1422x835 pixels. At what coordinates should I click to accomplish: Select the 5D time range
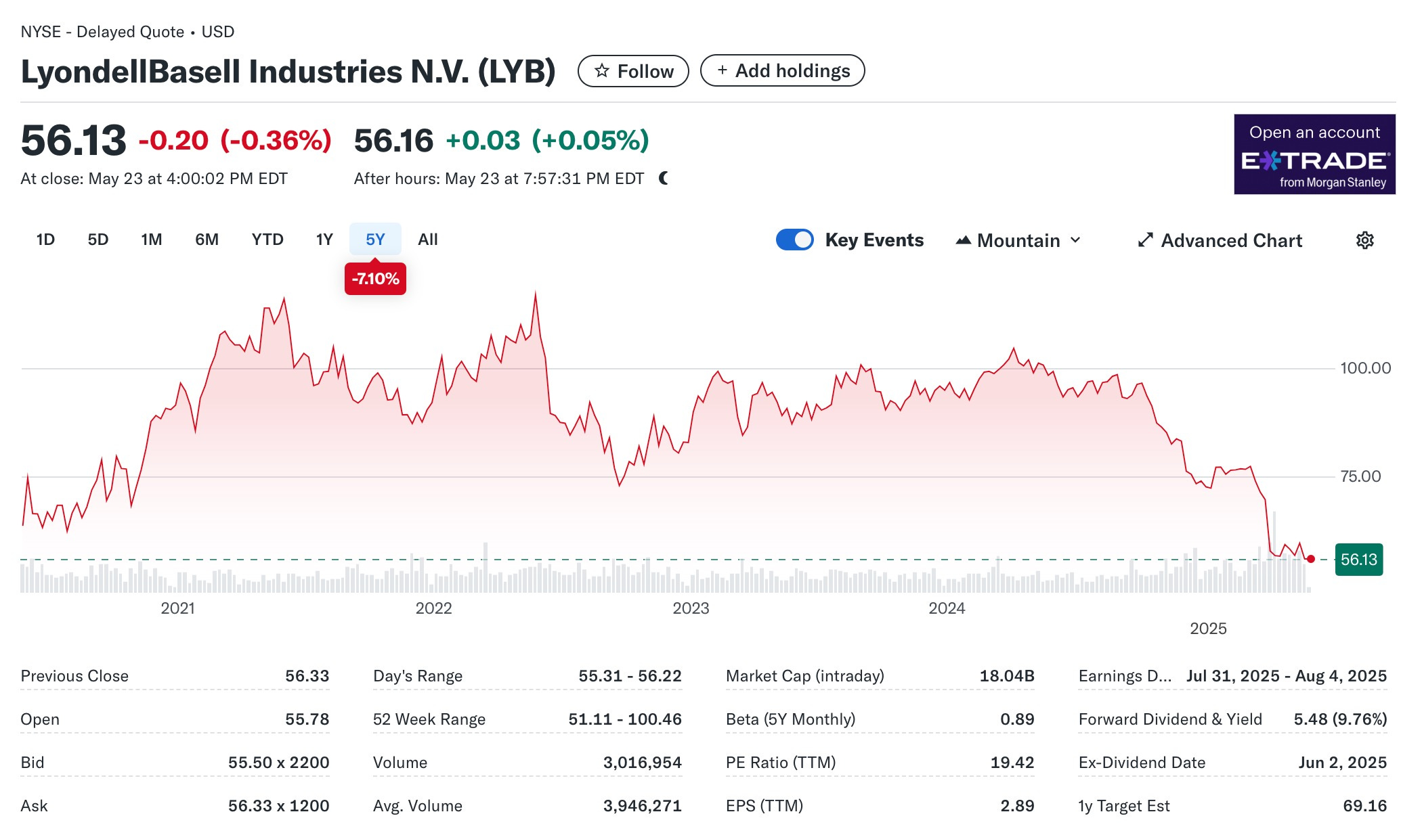[x=98, y=240]
